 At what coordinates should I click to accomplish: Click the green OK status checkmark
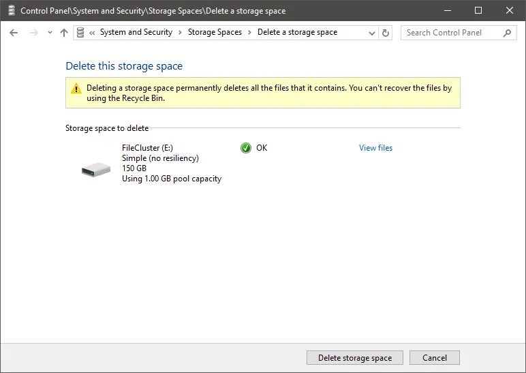click(x=246, y=148)
